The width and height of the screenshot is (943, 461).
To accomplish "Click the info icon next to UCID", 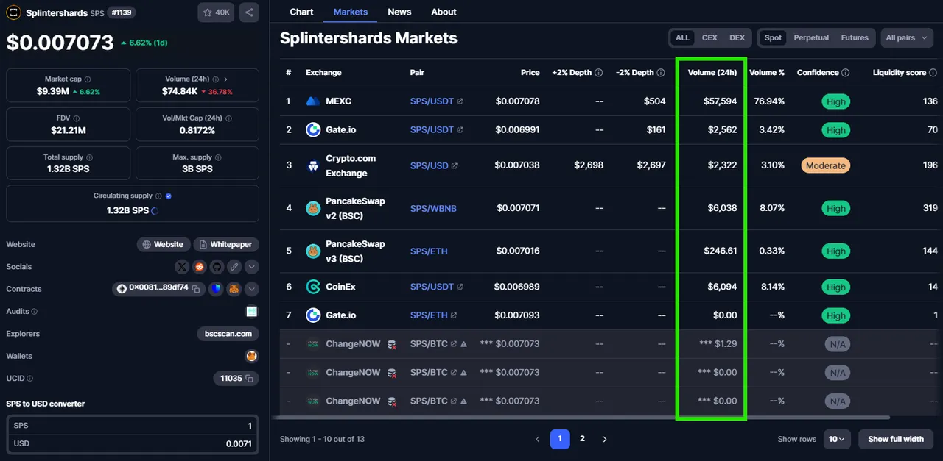I will click(30, 379).
